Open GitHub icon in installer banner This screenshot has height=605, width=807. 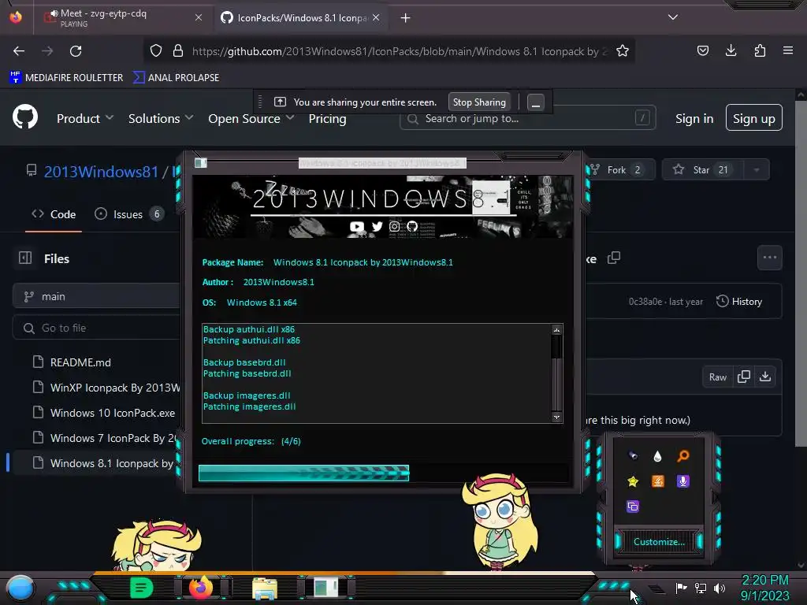pyautogui.click(x=412, y=226)
